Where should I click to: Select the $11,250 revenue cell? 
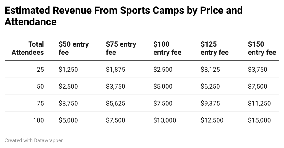coord(259,104)
